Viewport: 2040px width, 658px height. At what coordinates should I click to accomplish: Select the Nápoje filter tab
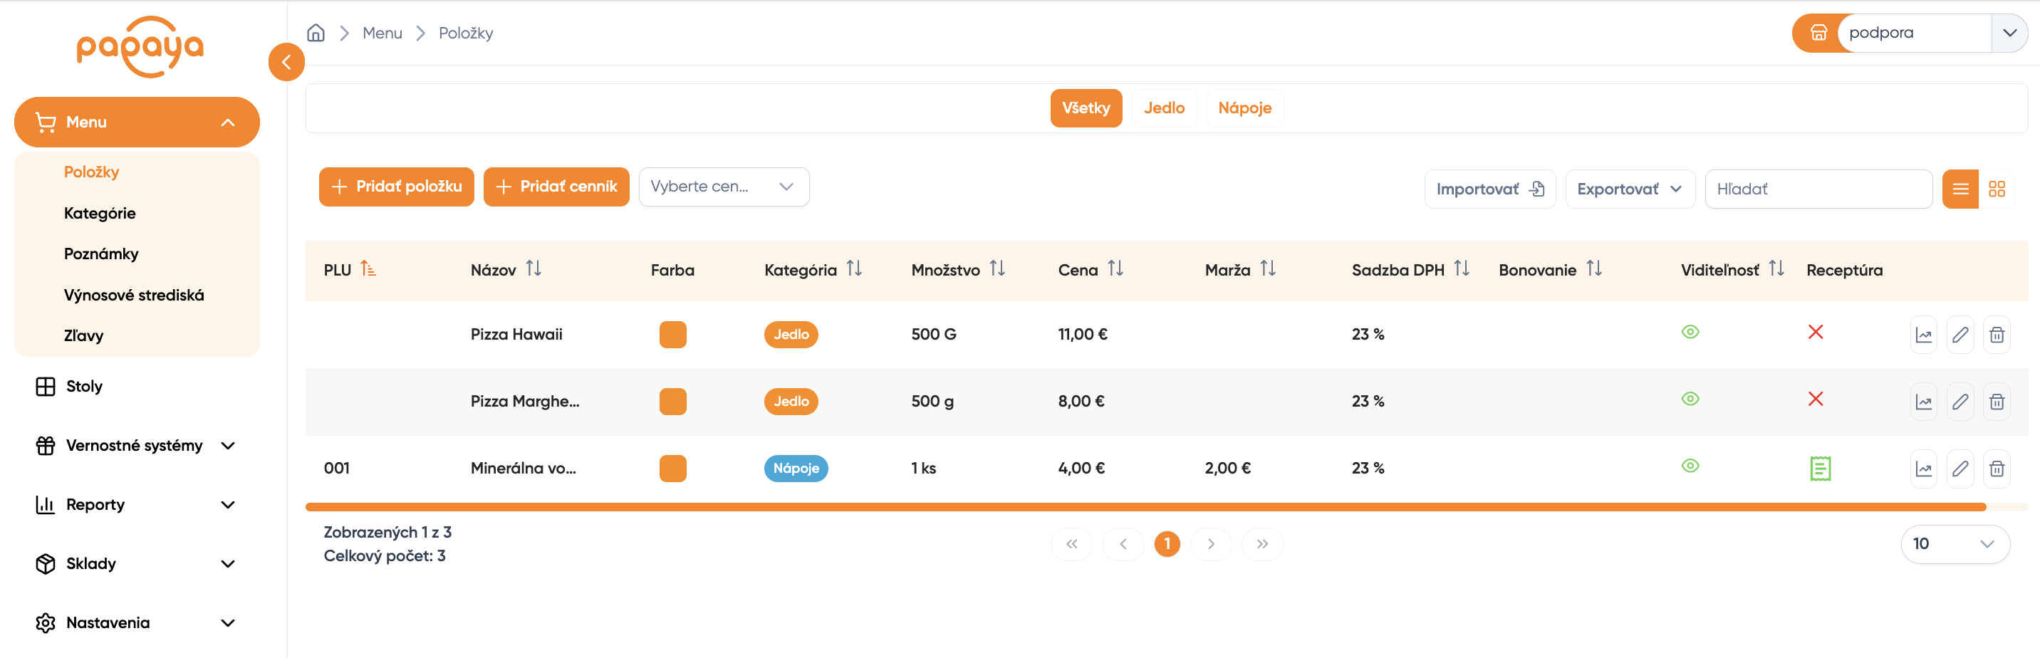[1244, 108]
